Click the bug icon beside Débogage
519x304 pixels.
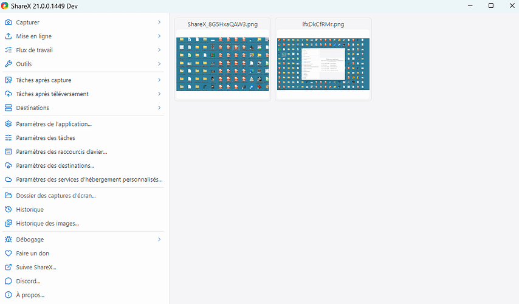click(x=9, y=240)
